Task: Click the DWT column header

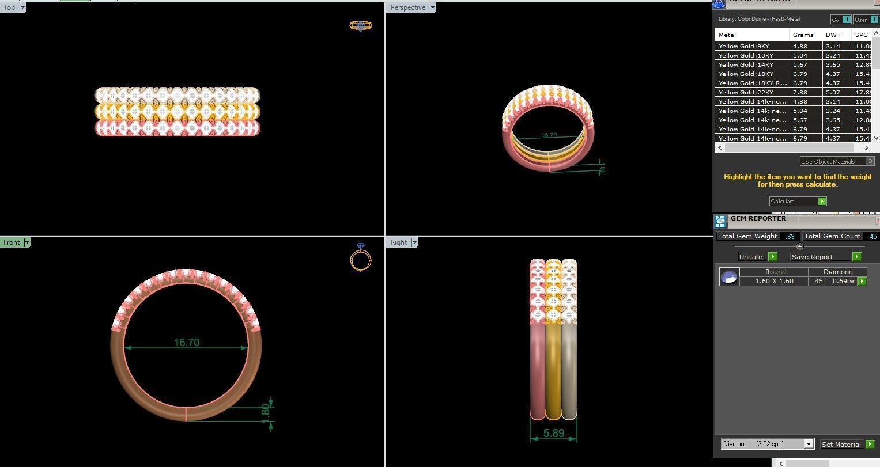Action: [837, 35]
